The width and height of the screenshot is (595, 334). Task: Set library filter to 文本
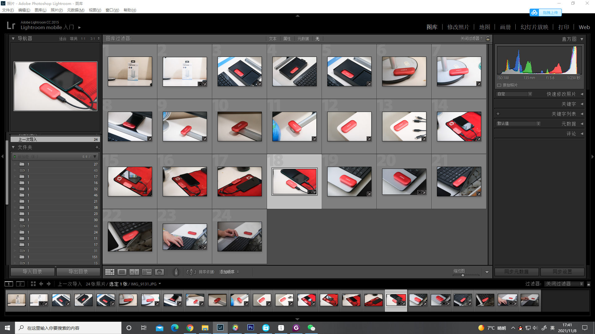click(273, 39)
